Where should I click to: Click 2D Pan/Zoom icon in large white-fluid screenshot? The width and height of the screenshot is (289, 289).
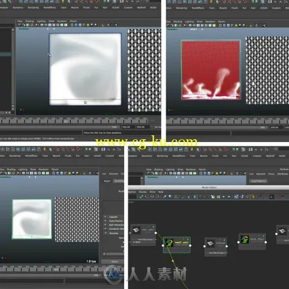coord(36,25)
